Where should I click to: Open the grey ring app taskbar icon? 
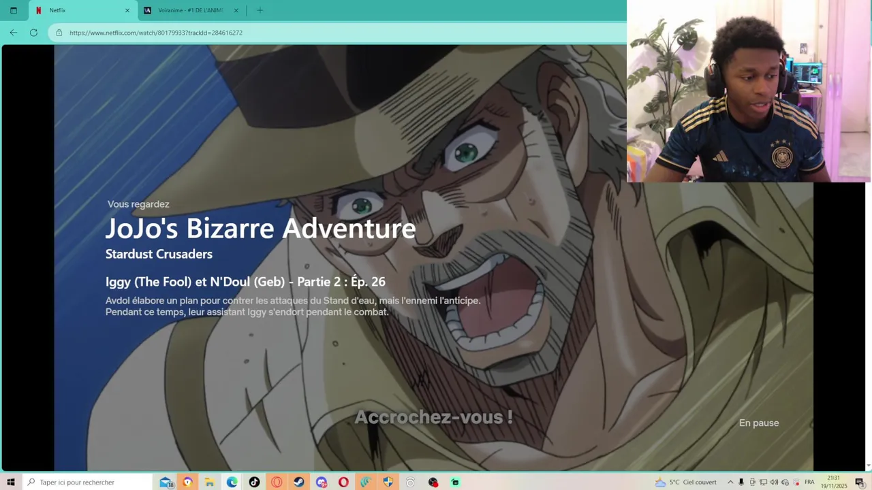[410, 482]
